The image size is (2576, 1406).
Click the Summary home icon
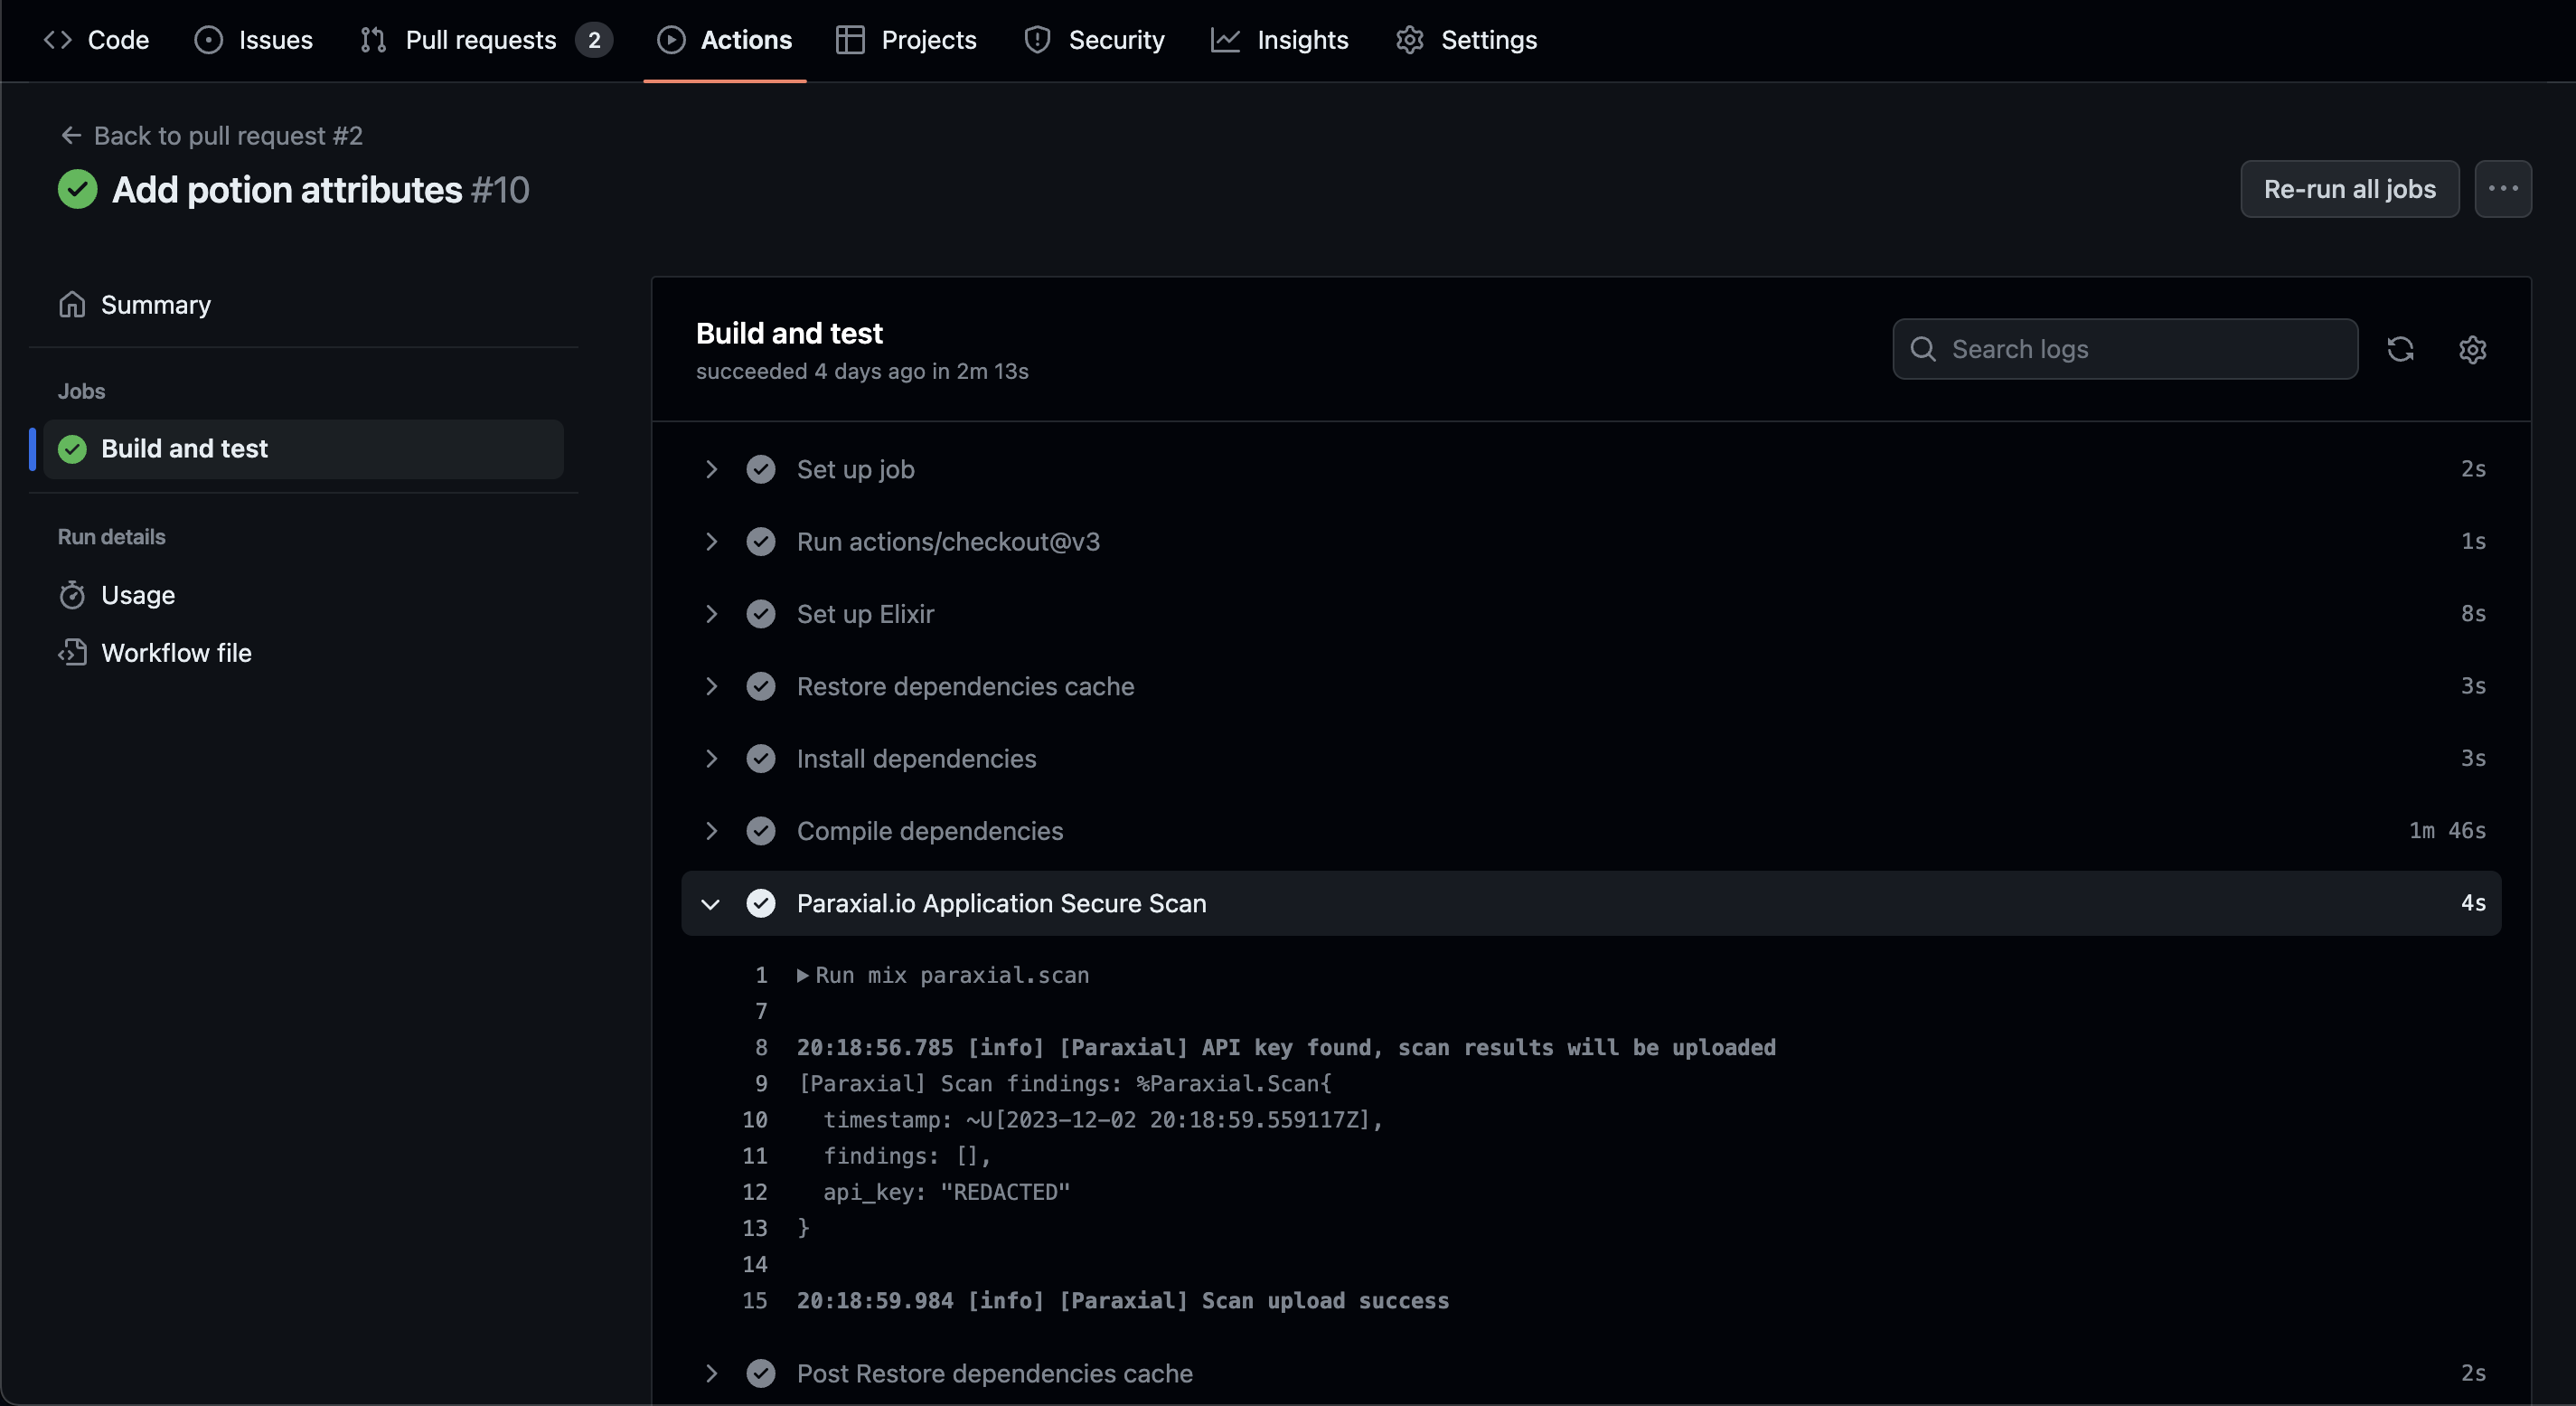(72, 304)
